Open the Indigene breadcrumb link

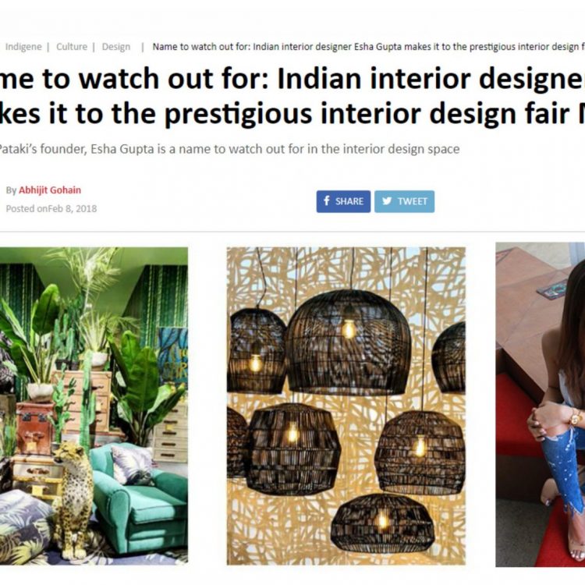point(23,47)
